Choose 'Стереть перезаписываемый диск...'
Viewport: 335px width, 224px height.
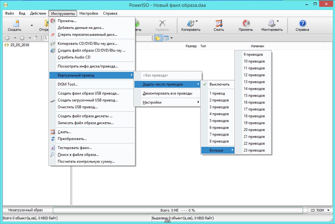coord(92,35)
